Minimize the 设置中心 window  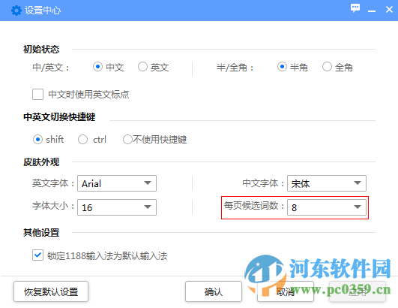(x=372, y=11)
